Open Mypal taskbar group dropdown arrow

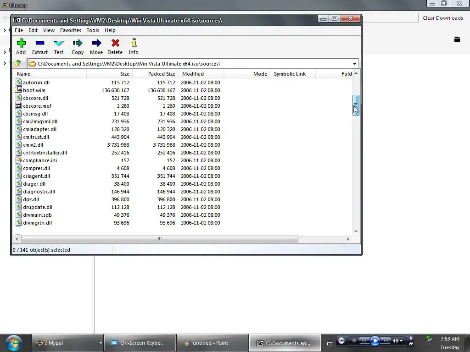pos(101,343)
